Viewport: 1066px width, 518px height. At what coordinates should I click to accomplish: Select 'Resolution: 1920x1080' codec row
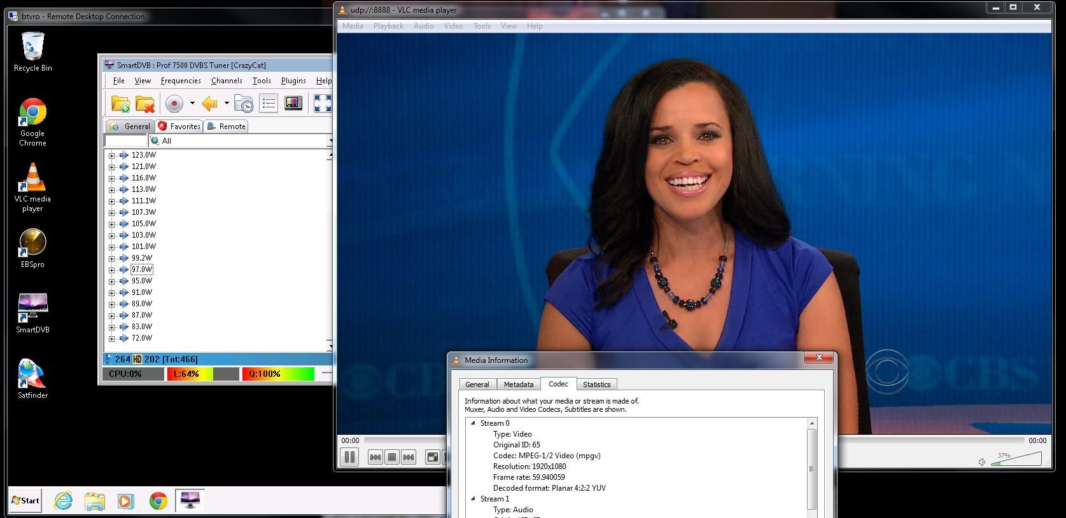(x=529, y=467)
